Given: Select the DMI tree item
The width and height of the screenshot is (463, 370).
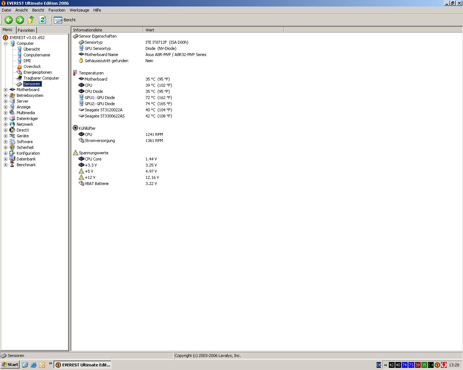Looking at the screenshot, I should 27,61.
